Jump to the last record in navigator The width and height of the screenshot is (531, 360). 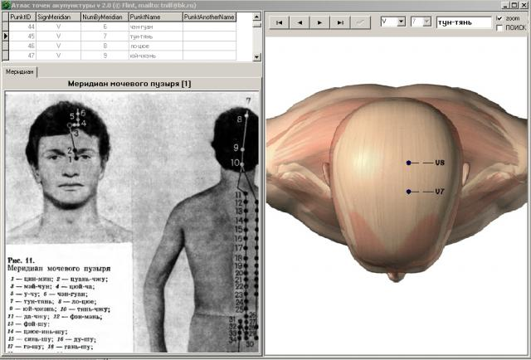(x=341, y=22)
